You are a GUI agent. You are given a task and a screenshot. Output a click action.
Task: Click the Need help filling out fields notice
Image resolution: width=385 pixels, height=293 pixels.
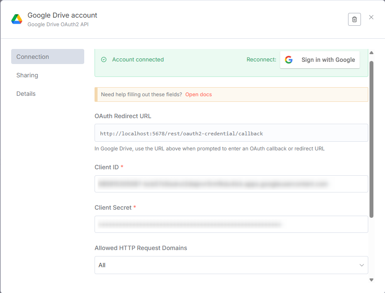[x=141, y=95]
